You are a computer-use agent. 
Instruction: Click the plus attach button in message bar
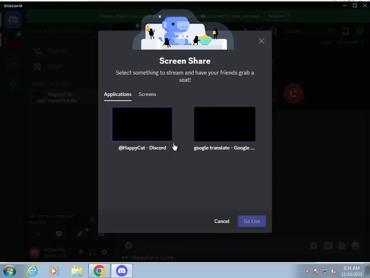128,245
